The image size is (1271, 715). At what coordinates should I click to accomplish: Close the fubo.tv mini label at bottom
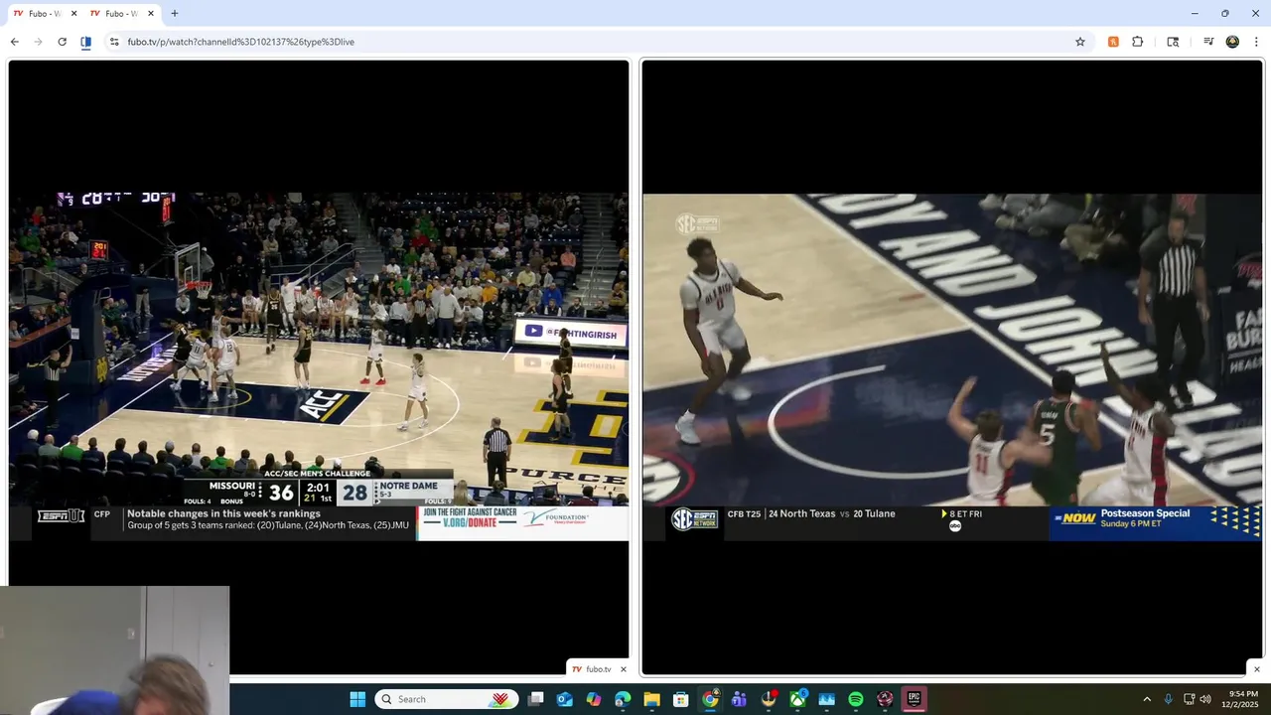[x=623, y=669]
